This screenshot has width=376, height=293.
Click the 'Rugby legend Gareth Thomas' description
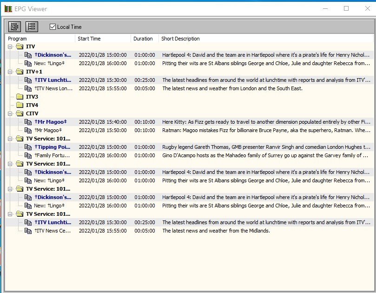[266, 147]
